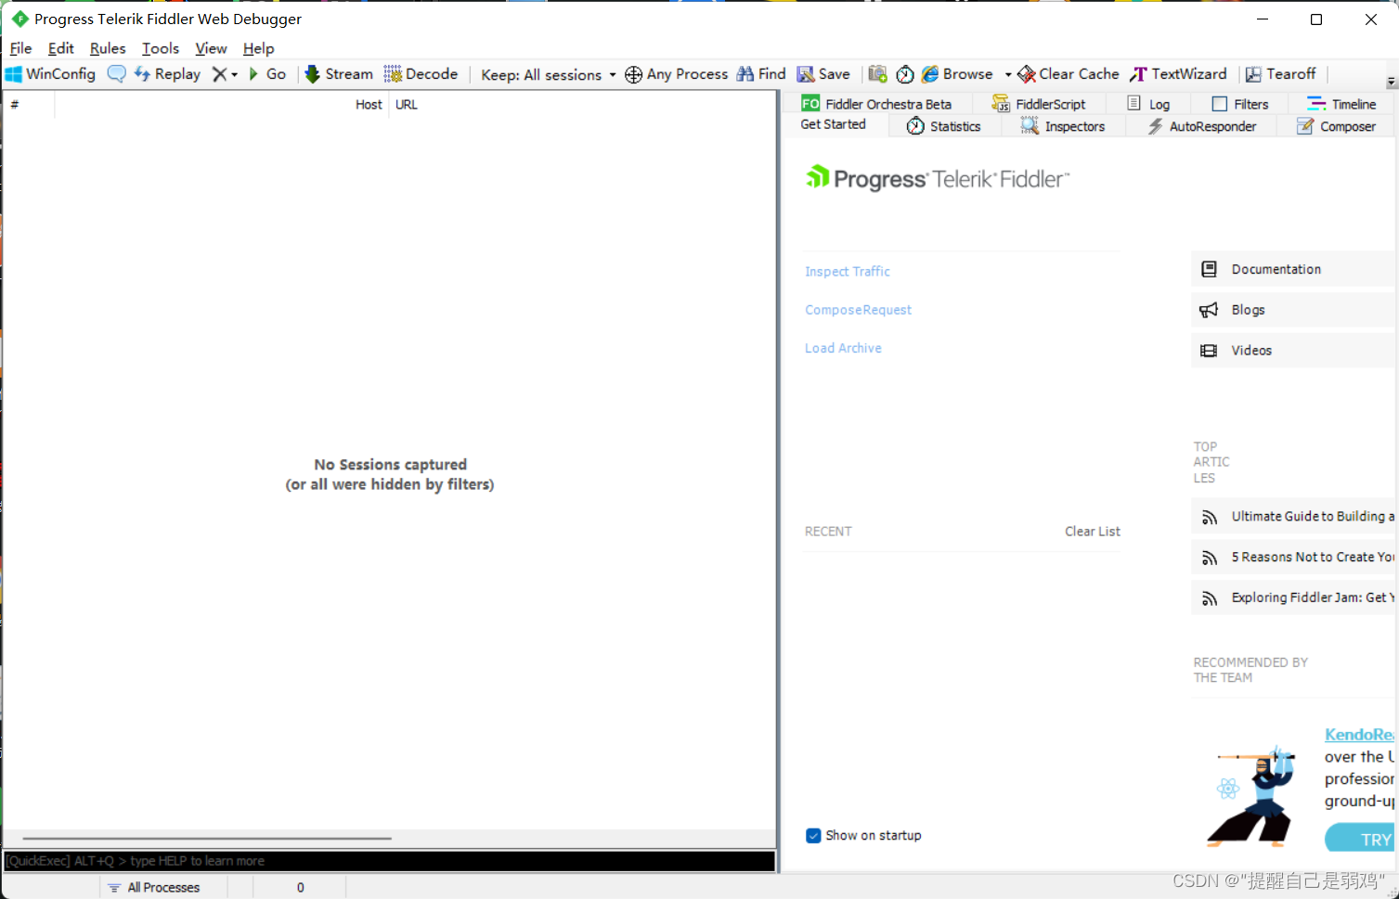Open 5 Reasons Not to Create article
Image resolution: width=1399 pixels, height=899 pixels.
[1293, 558]
